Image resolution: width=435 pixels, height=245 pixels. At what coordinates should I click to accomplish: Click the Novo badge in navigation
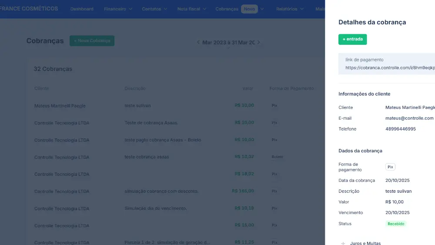(x=249, y=9)
